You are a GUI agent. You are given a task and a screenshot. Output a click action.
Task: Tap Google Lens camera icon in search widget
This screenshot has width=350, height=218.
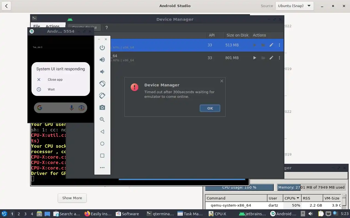(81, 108)
